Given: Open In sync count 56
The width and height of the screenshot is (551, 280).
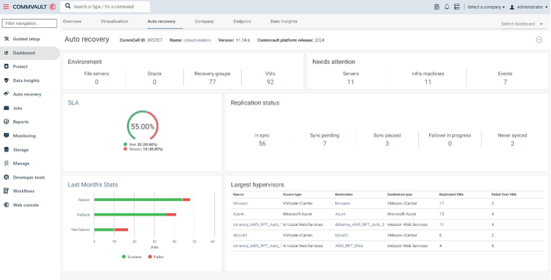Looking at the screenshot, I should (262, 144).
